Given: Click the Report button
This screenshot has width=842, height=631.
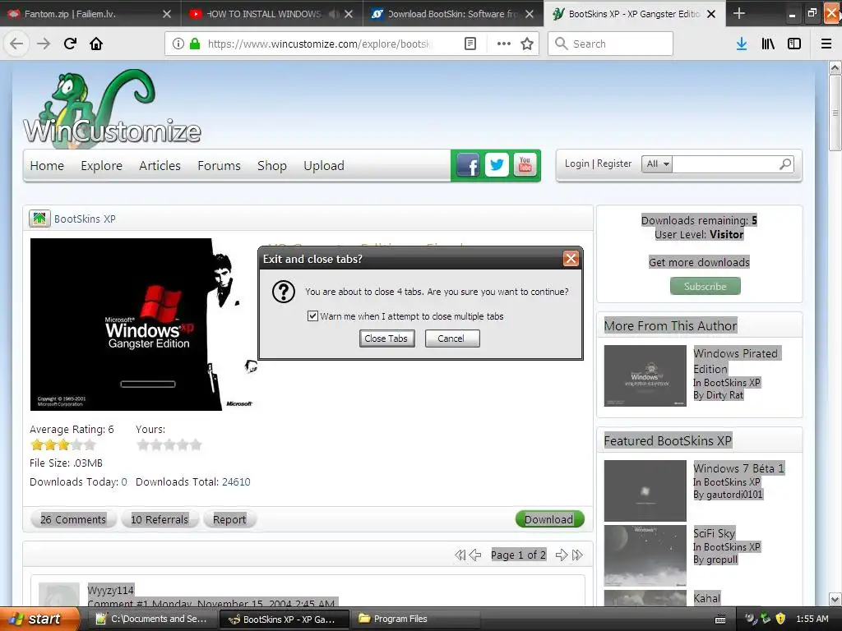Looking at the screenshot, I should tap(229, 519).
